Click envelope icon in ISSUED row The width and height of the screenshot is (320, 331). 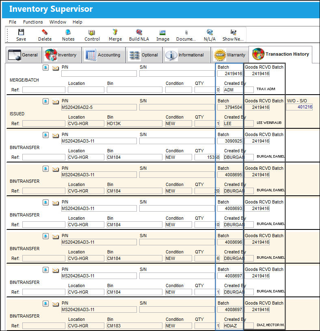click(55, 102)
